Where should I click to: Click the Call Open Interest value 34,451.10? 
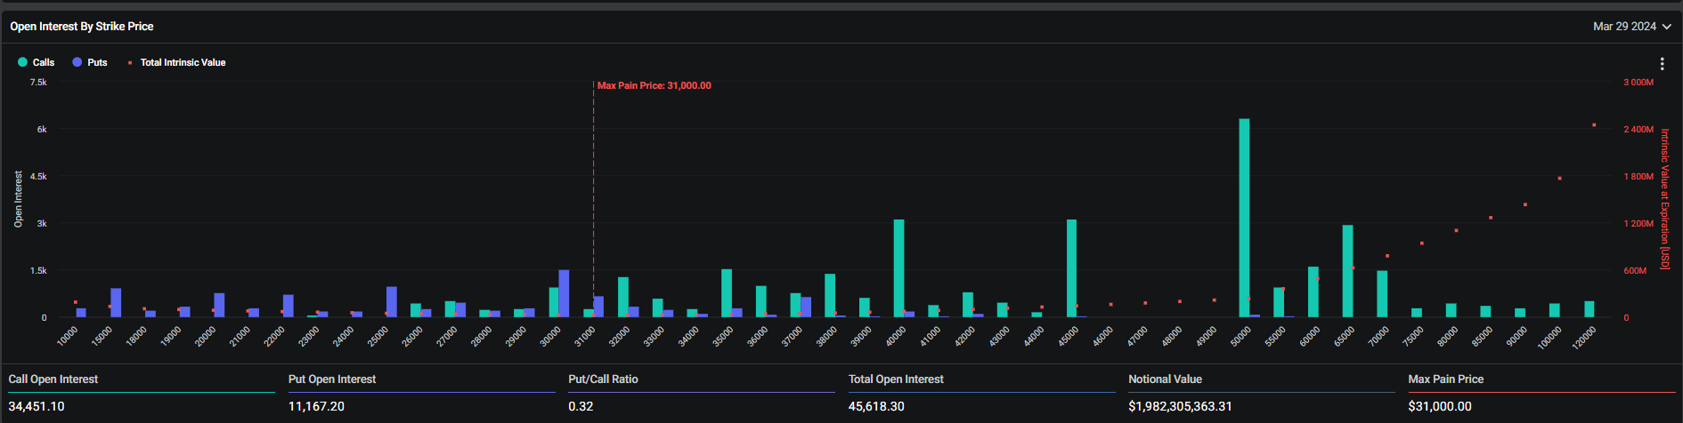coord(37,406)
